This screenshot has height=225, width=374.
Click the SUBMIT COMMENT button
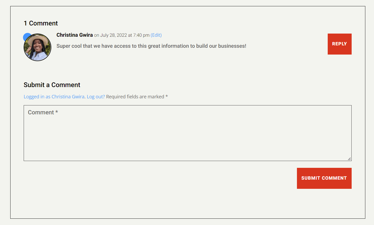point(324,178)
